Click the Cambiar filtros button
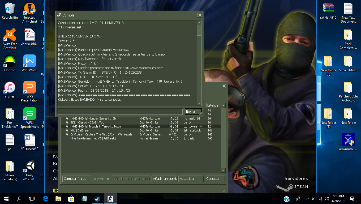The image size is (361, 204). click(76, 179)
